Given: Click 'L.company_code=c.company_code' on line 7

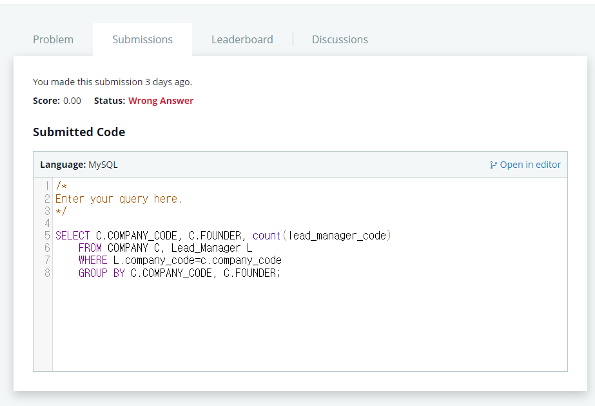Looking at the screenshot, I should [197, 260].
